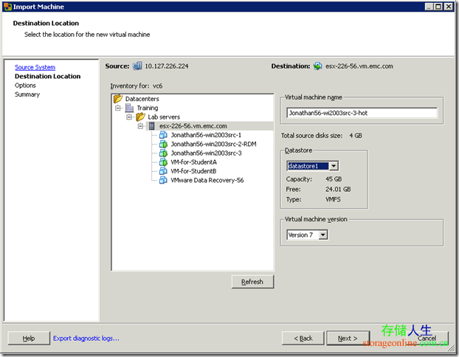This screenshot has height=357, width=459.
Task: Click the Help button
Action: coord(29,339)
